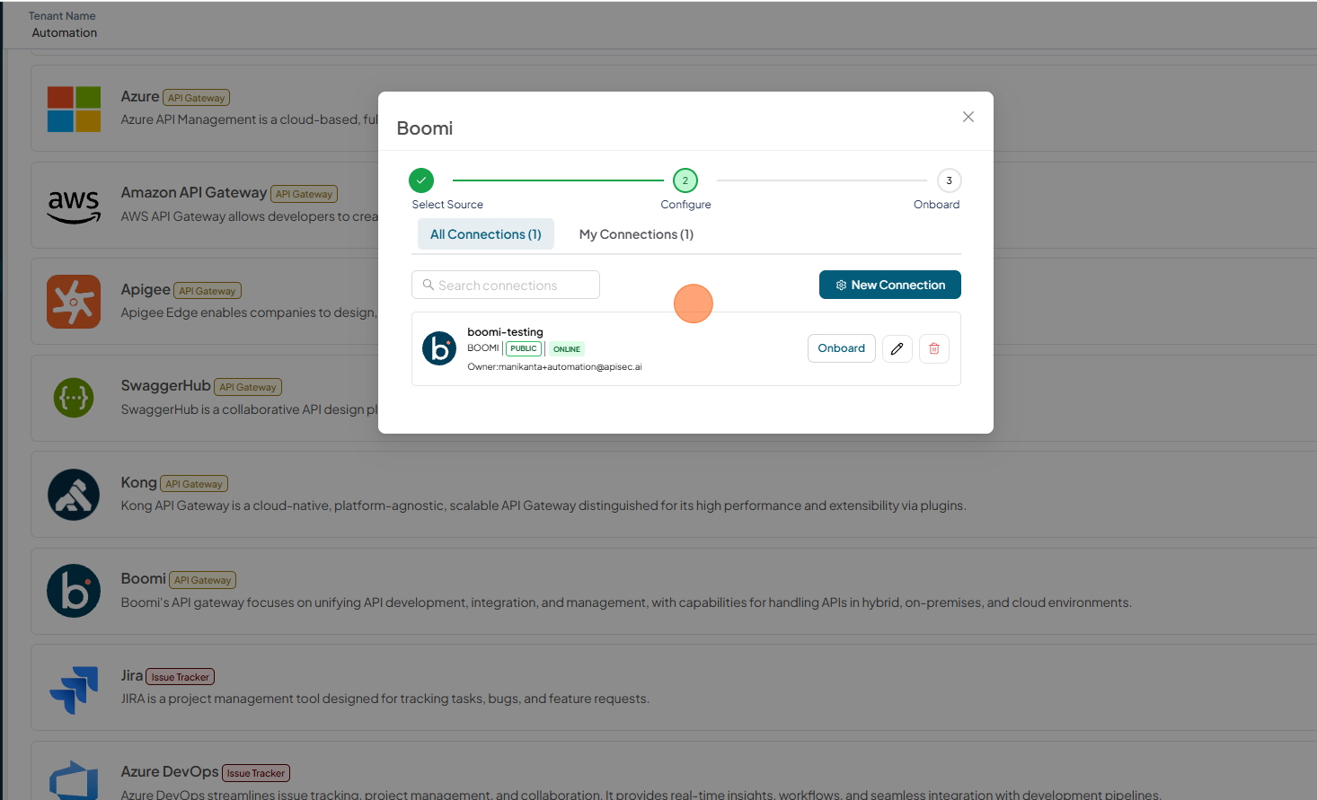This screenshot has height=800, width=1317.
Task: Click the Boomi logo in source list
Action: point(74,591)
